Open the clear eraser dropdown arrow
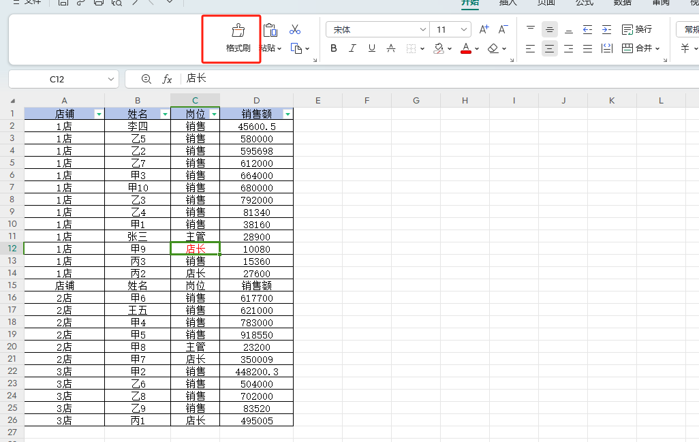 504,48
